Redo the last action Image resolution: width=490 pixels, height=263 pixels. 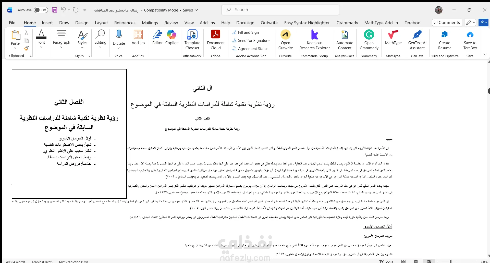(x=76, y=10)
